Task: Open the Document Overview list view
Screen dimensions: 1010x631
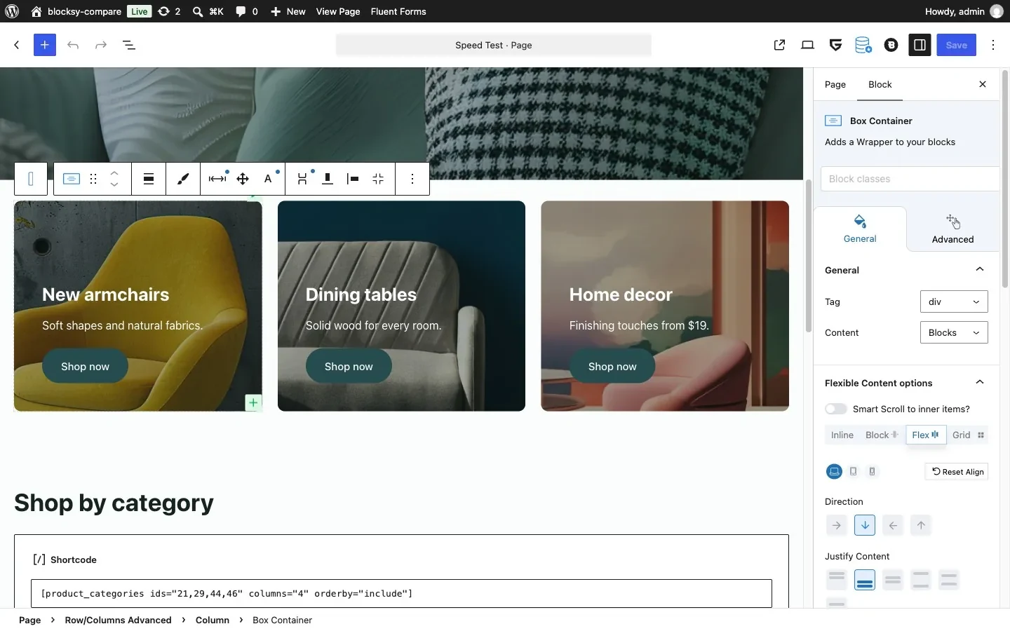Action: 130,46
